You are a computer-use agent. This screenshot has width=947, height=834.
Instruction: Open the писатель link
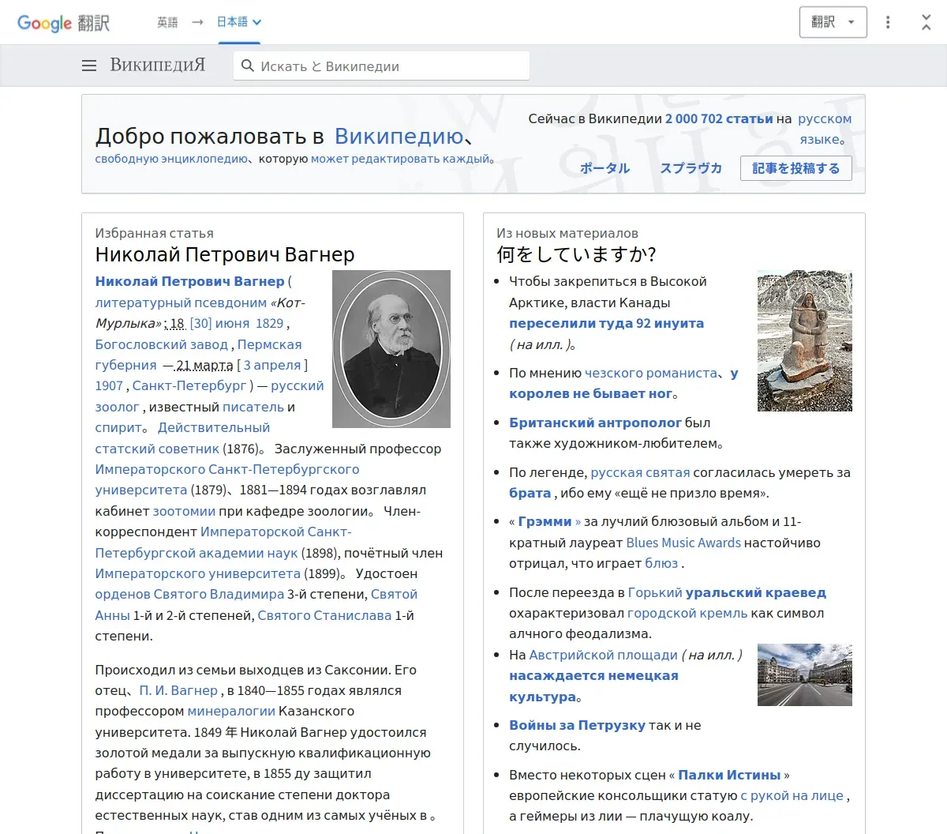pos(253,407)
